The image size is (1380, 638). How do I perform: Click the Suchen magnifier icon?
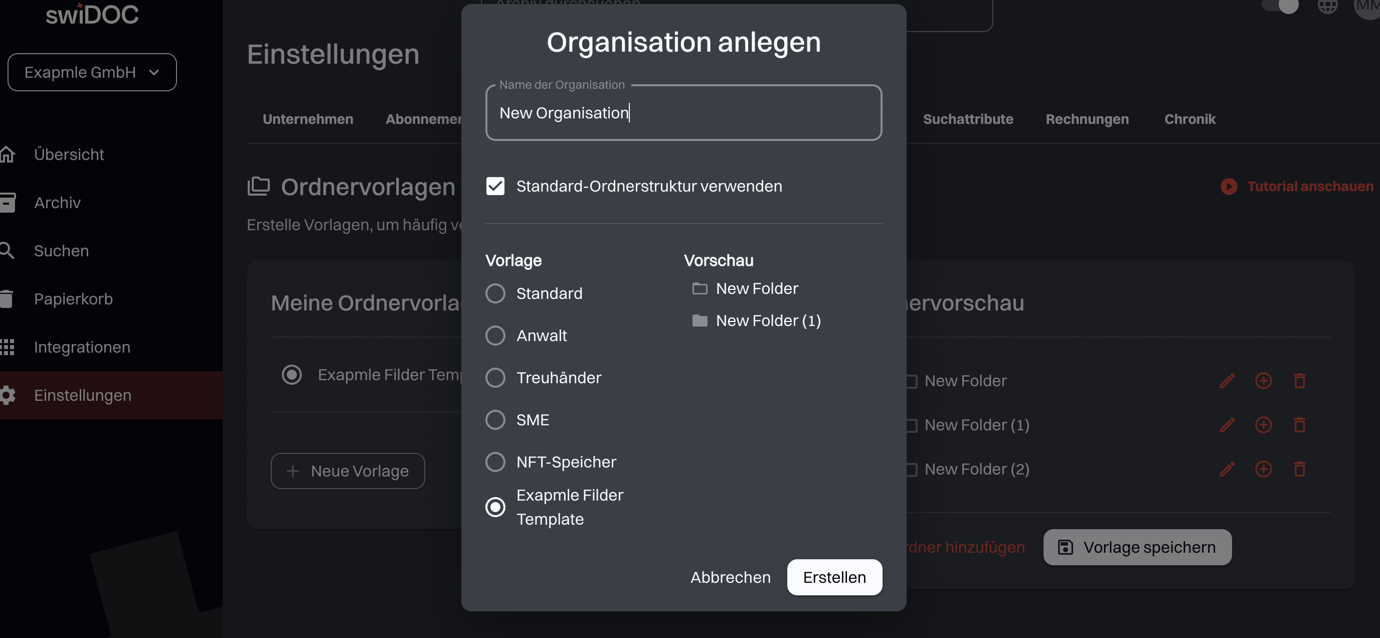tap(8, 251)
